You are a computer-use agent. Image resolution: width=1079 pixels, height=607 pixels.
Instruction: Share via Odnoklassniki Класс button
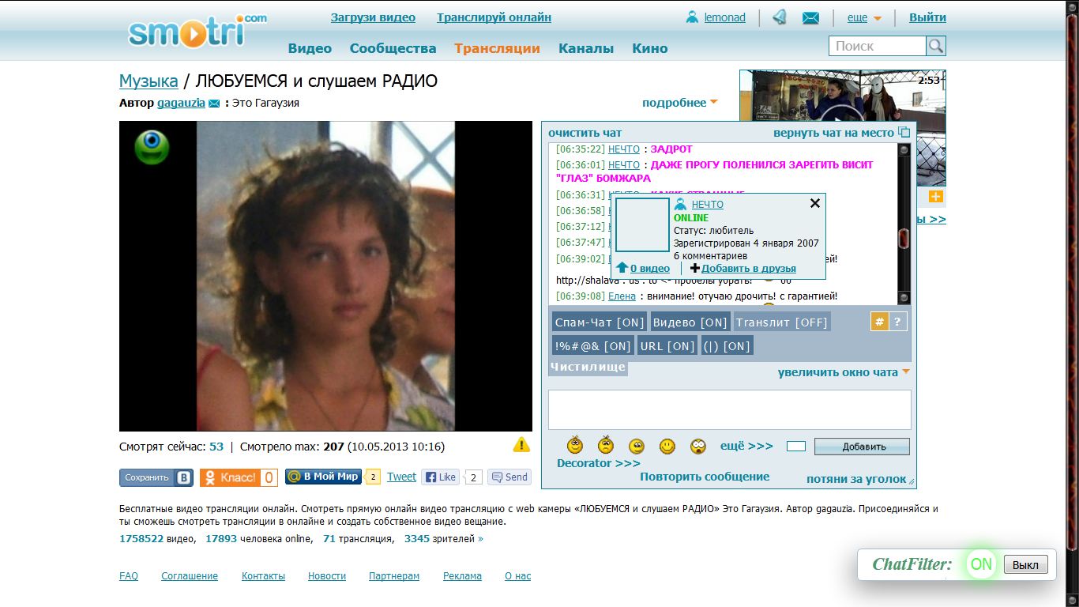pyautogui.click(x=239, y=477)
